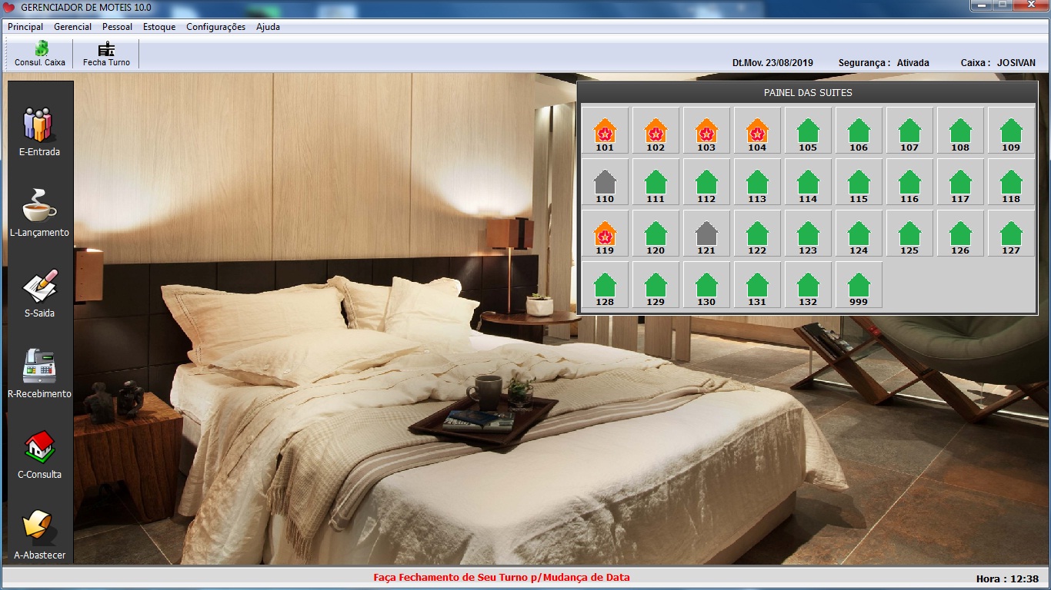Screen dimensions: 1051x590
Task: Select suite 124 house icon
Action: (859, 234)
